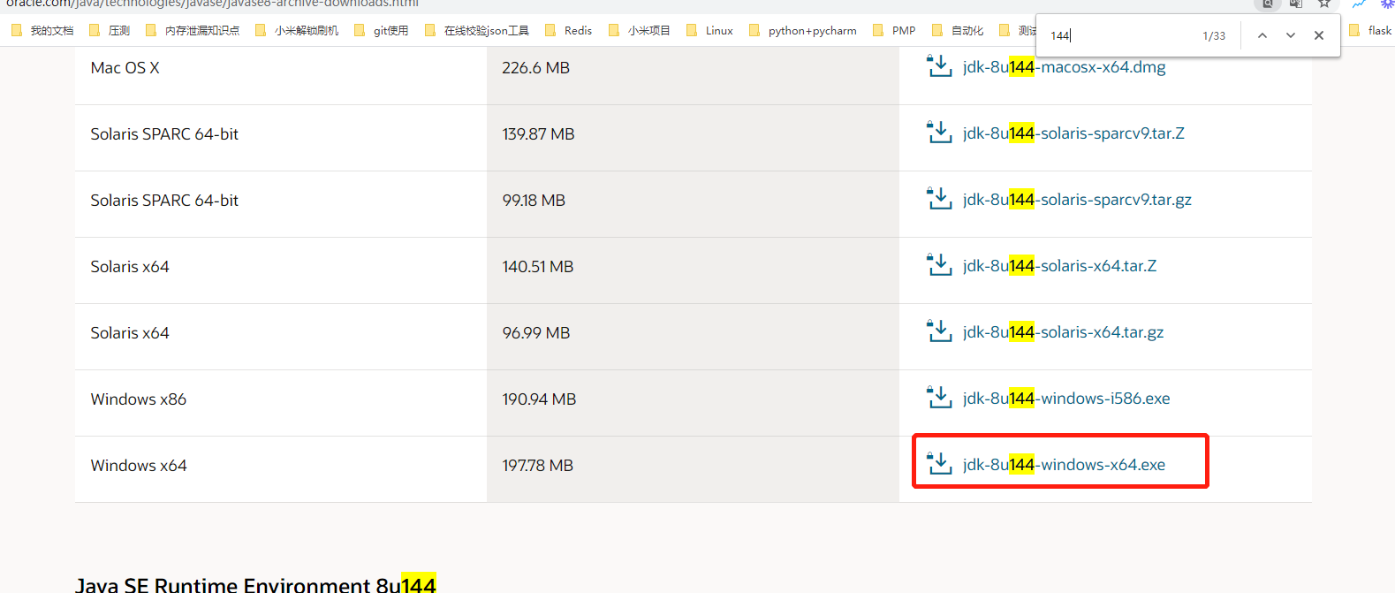Select the '139.87 MB' size cell
The width and height of the screenshot is (1395, 593).
[693, 138]
